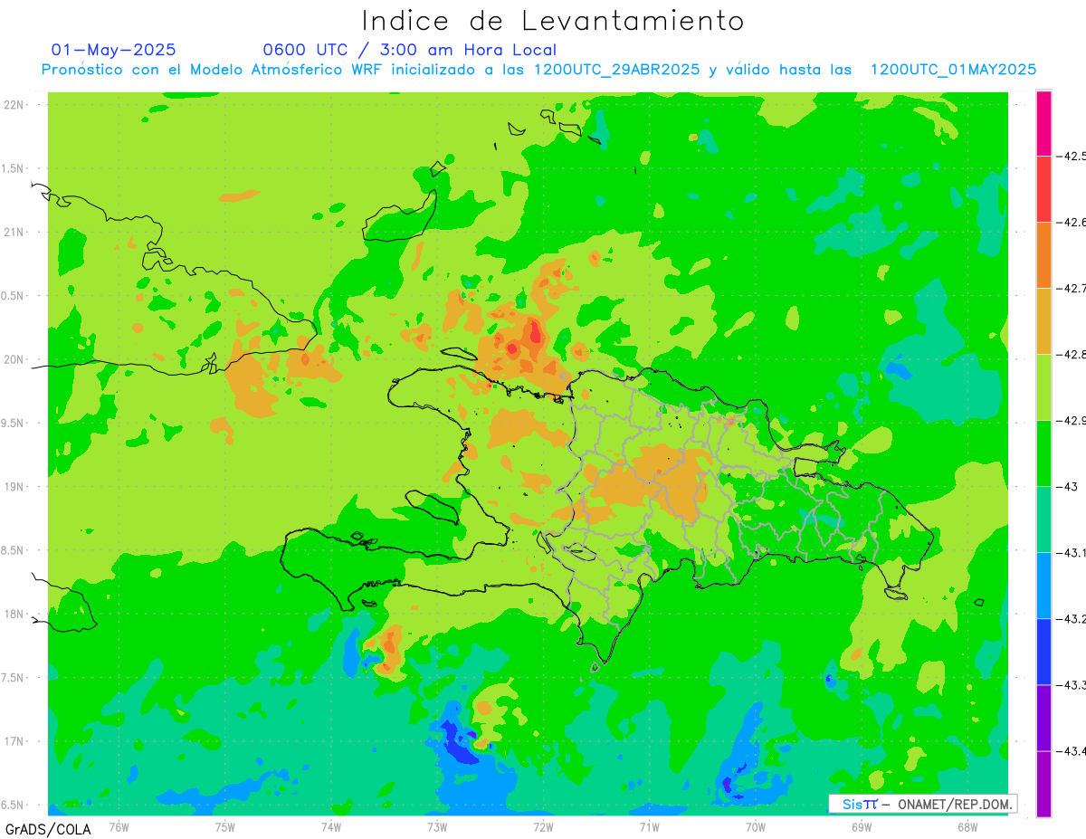Click the "20N" latitude label
This screenshot has width=1086, height=839.
[14, 359]
